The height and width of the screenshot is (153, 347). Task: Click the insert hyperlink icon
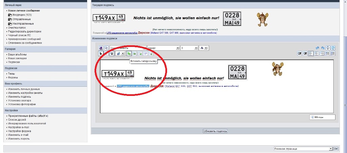[x=129, y=53]
